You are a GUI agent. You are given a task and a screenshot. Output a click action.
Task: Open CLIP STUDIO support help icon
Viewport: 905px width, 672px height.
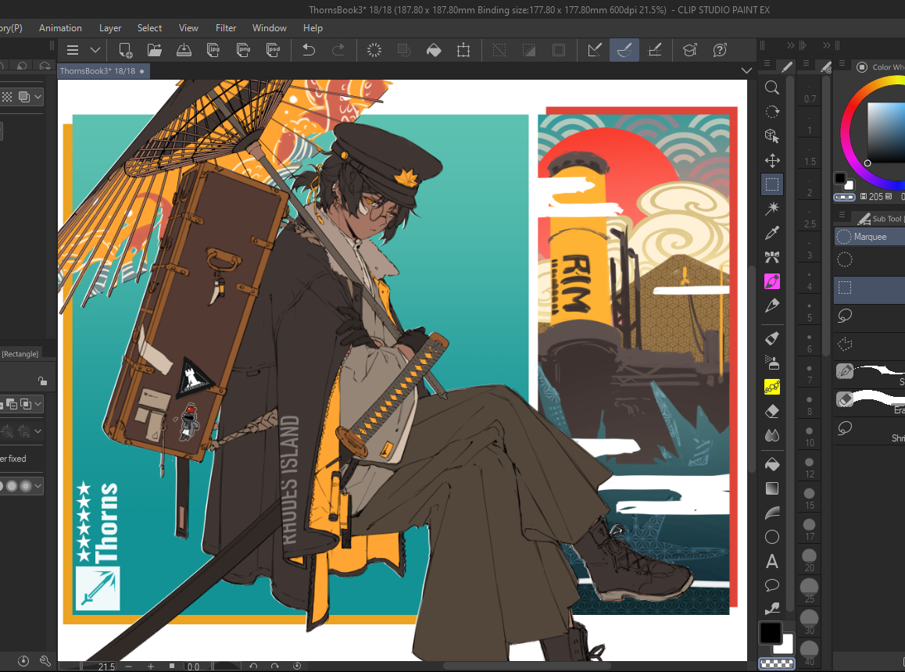[720, 50]
